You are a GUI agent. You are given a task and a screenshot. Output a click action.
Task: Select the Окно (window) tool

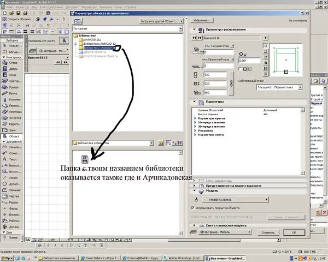pyautogui.click(x=12, y=75)
